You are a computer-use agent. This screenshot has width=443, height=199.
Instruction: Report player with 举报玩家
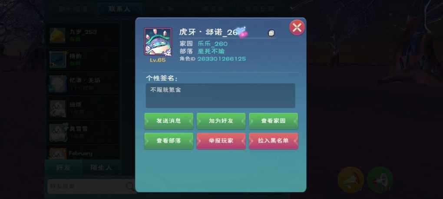(221, 140)
